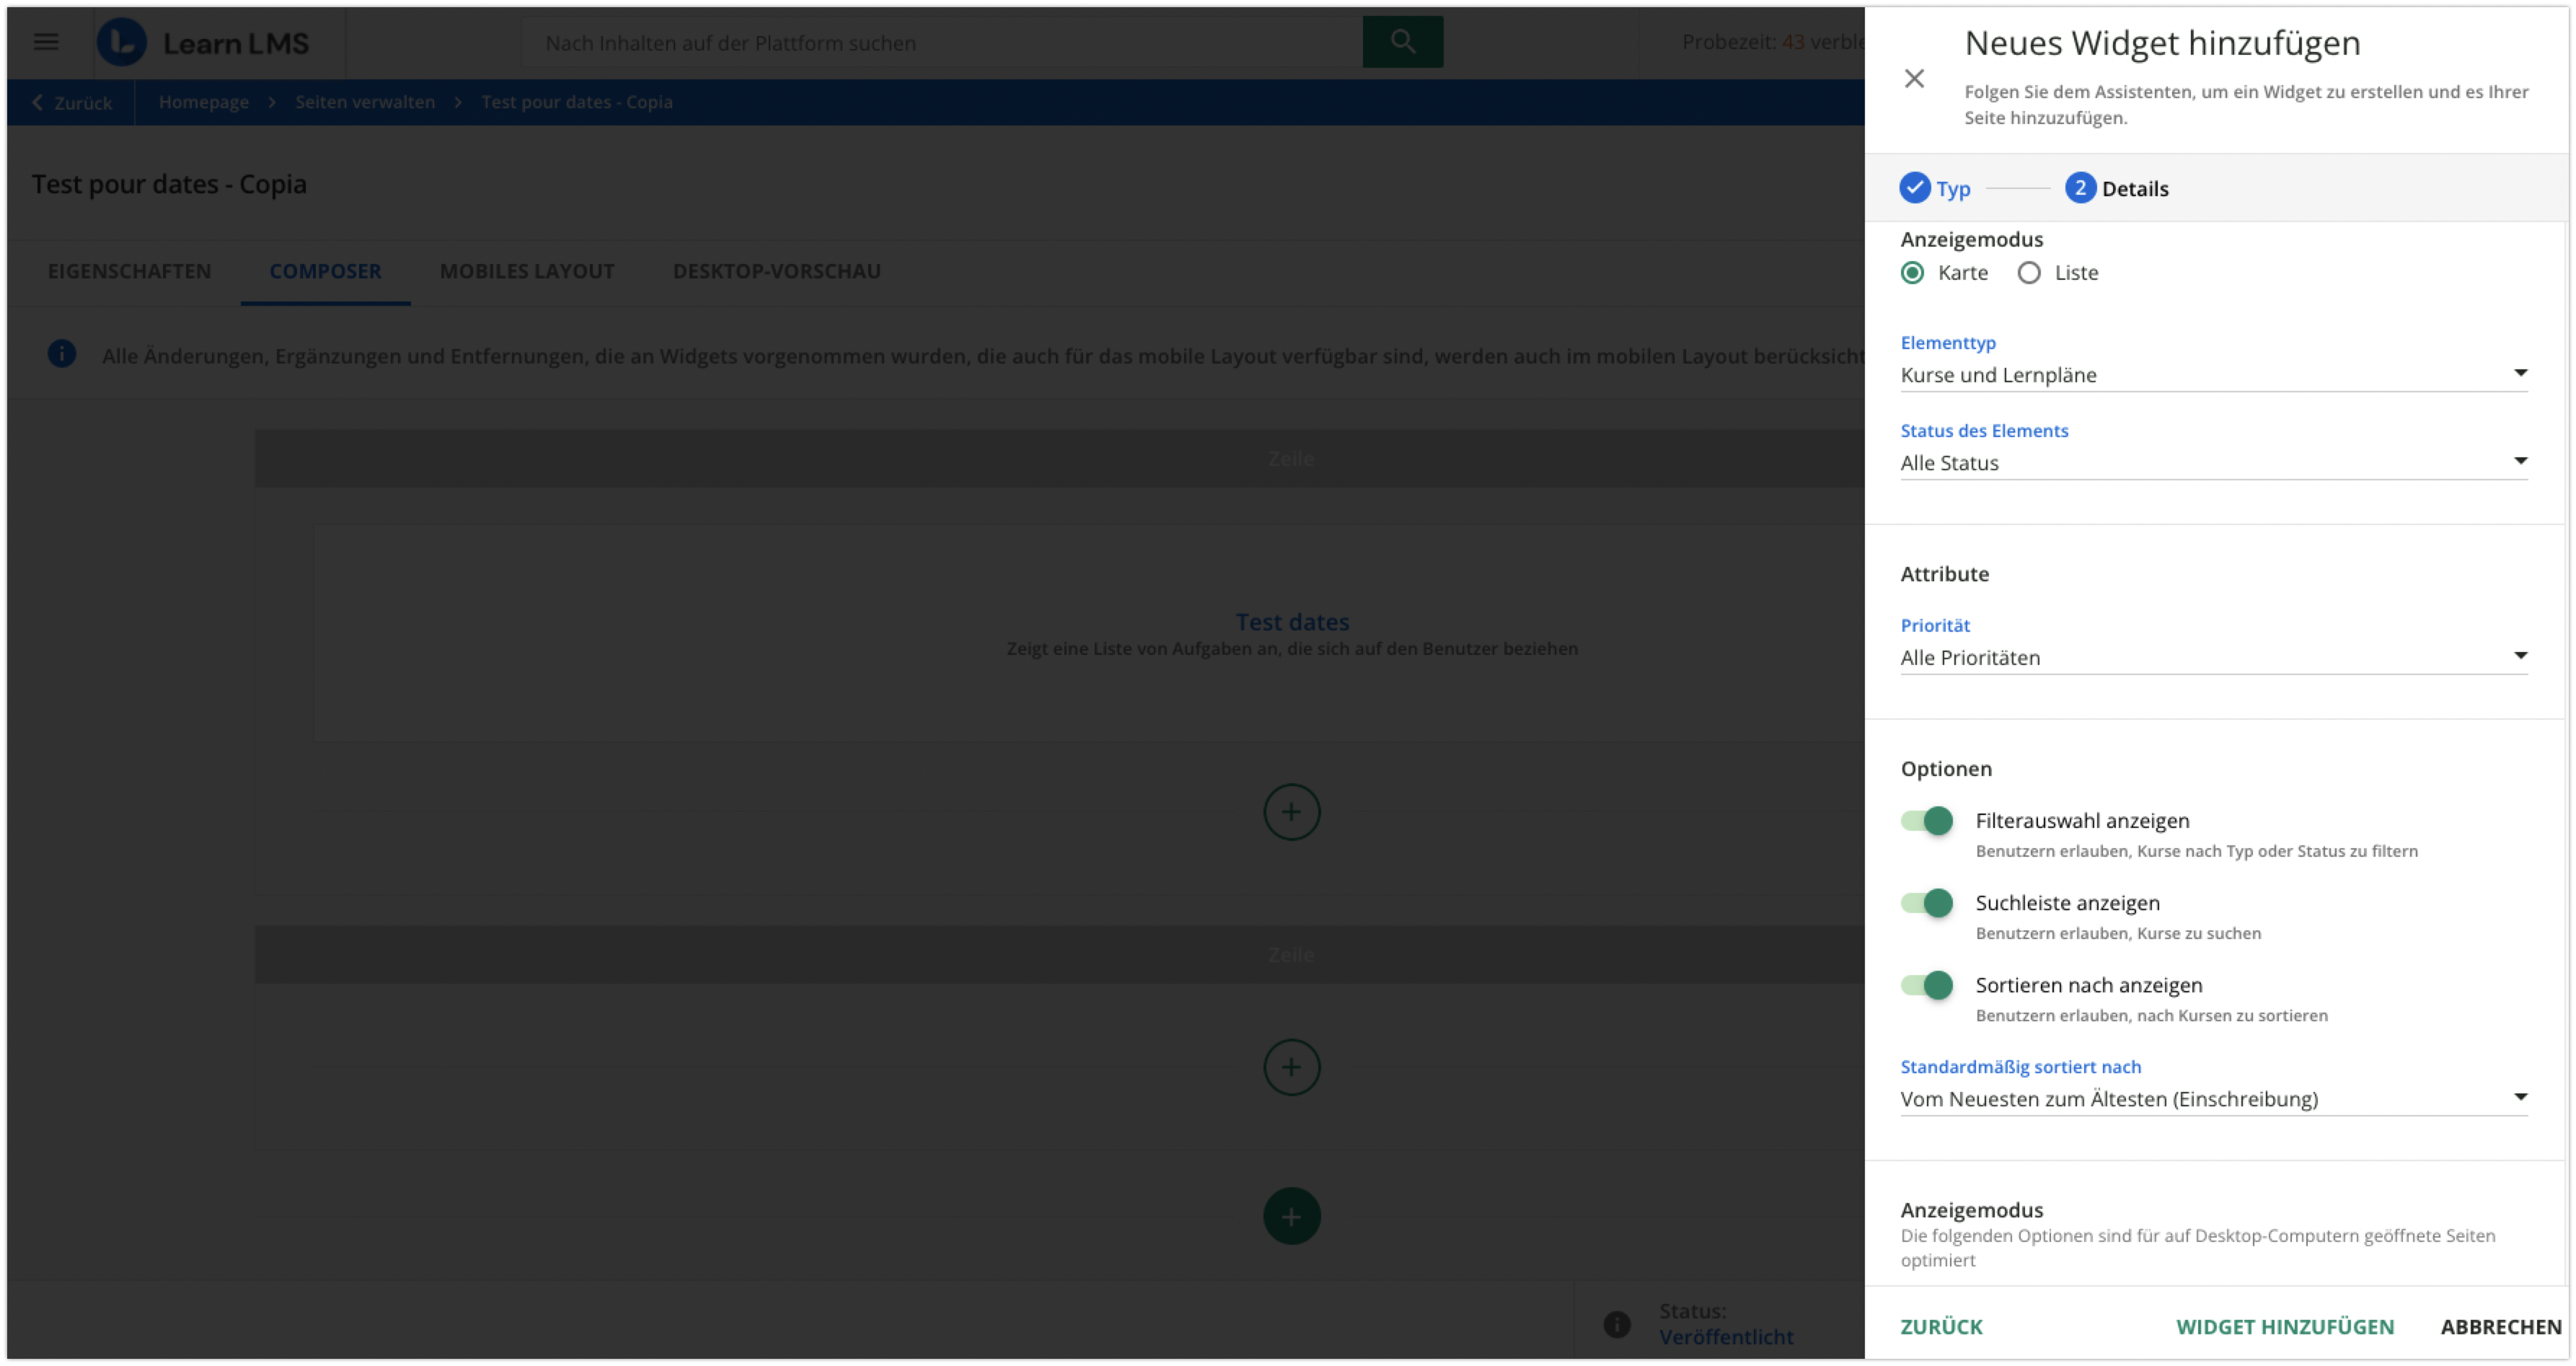Switch to the Eigenschaften tab
The image size is (2576, 1366).
point(129,271)
